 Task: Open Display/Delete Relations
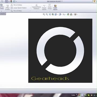(x=36, y=7)
